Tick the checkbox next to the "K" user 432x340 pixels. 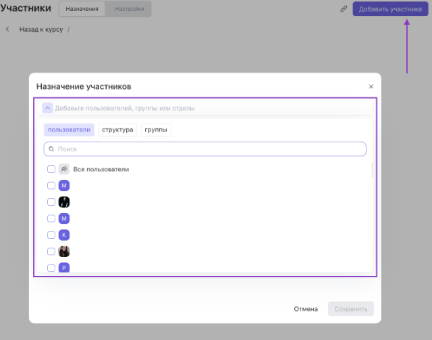51,235
